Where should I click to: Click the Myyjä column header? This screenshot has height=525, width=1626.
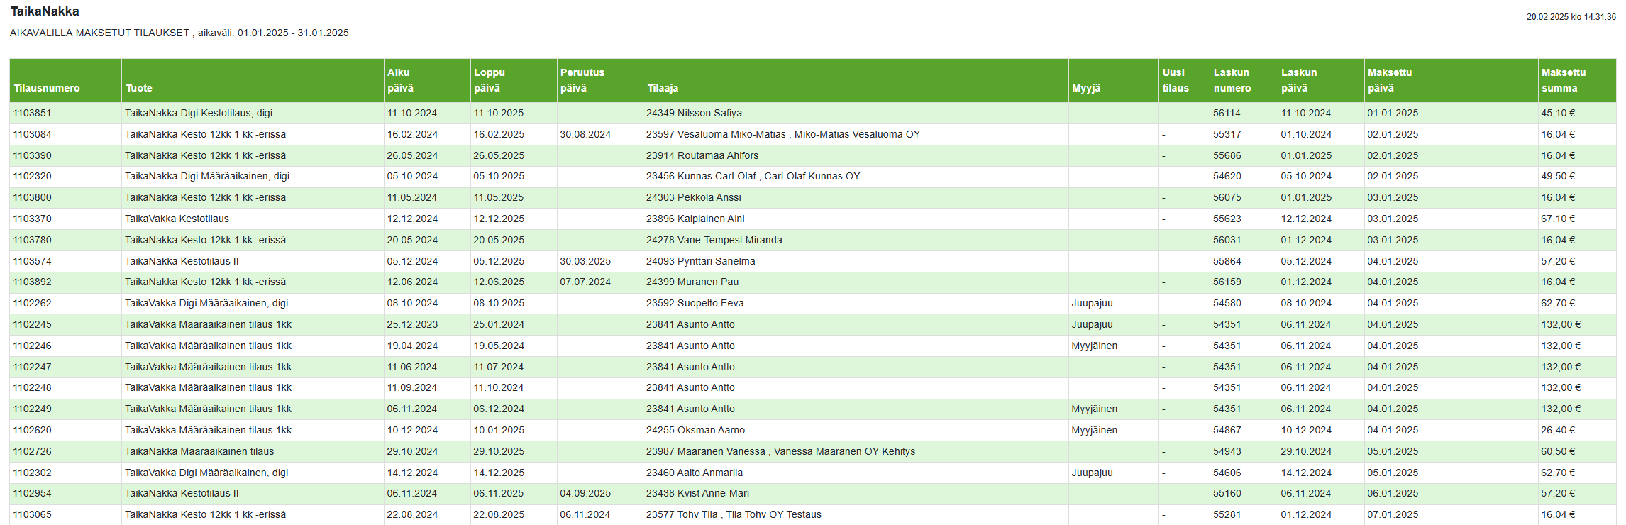pos(1086,88)
